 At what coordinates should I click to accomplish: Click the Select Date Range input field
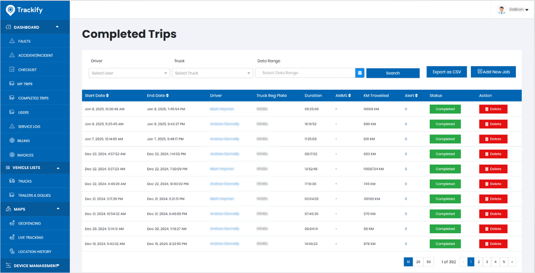pyautogui.click(x=305, y=73)
